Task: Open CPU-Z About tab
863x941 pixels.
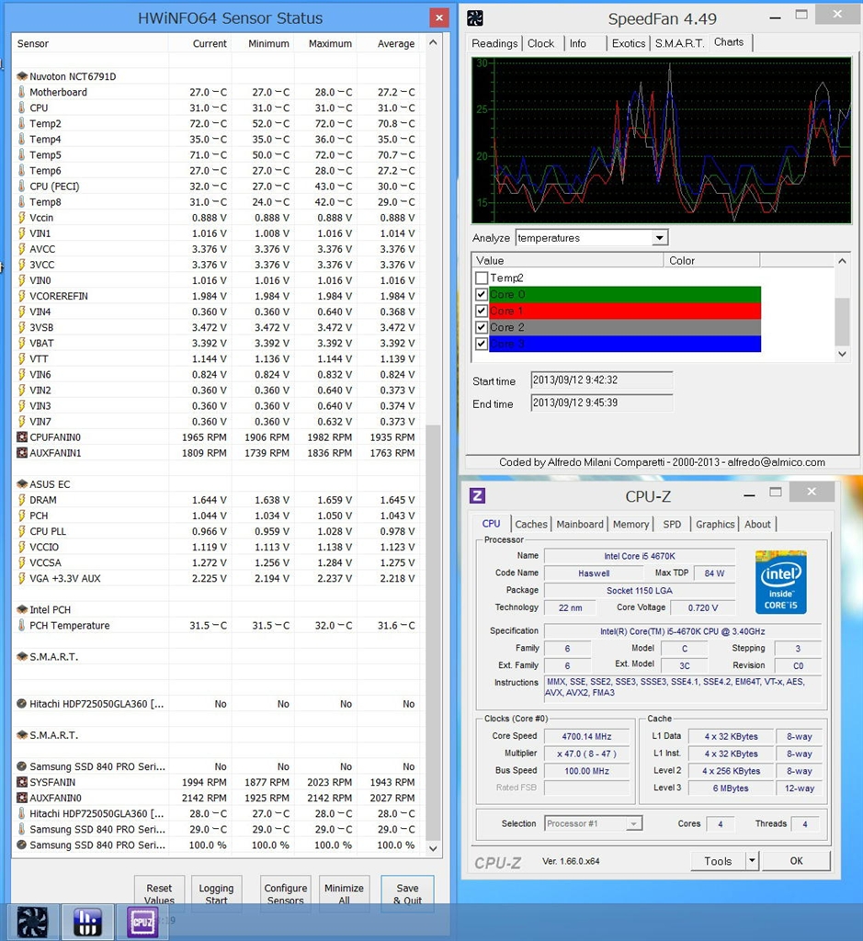Action: (x=757, y=524)
